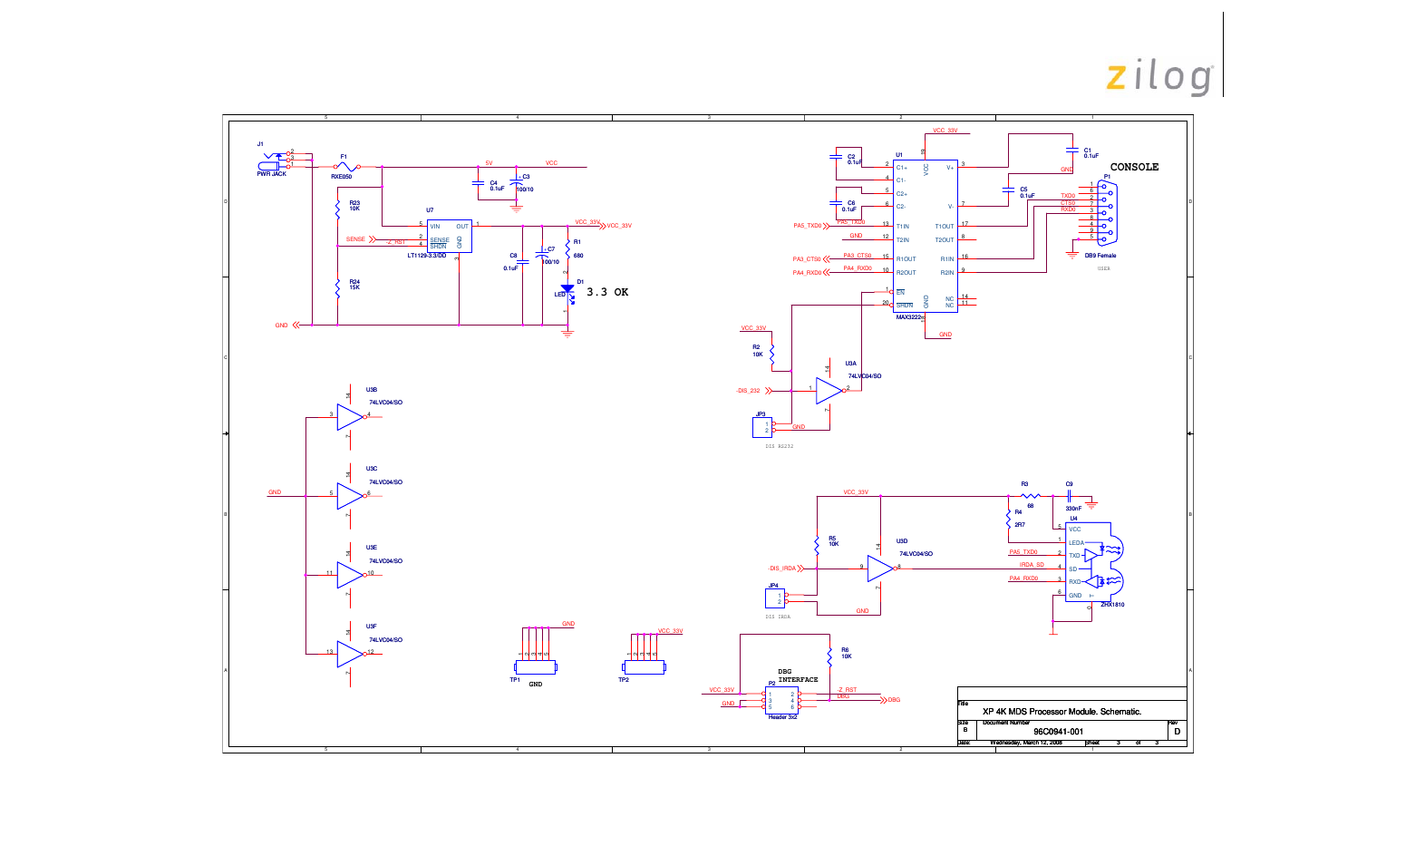This screenshot has height=865, width=1425.
Task: Click resistor R24 15K symbol
Action: [x=337, y=288]
